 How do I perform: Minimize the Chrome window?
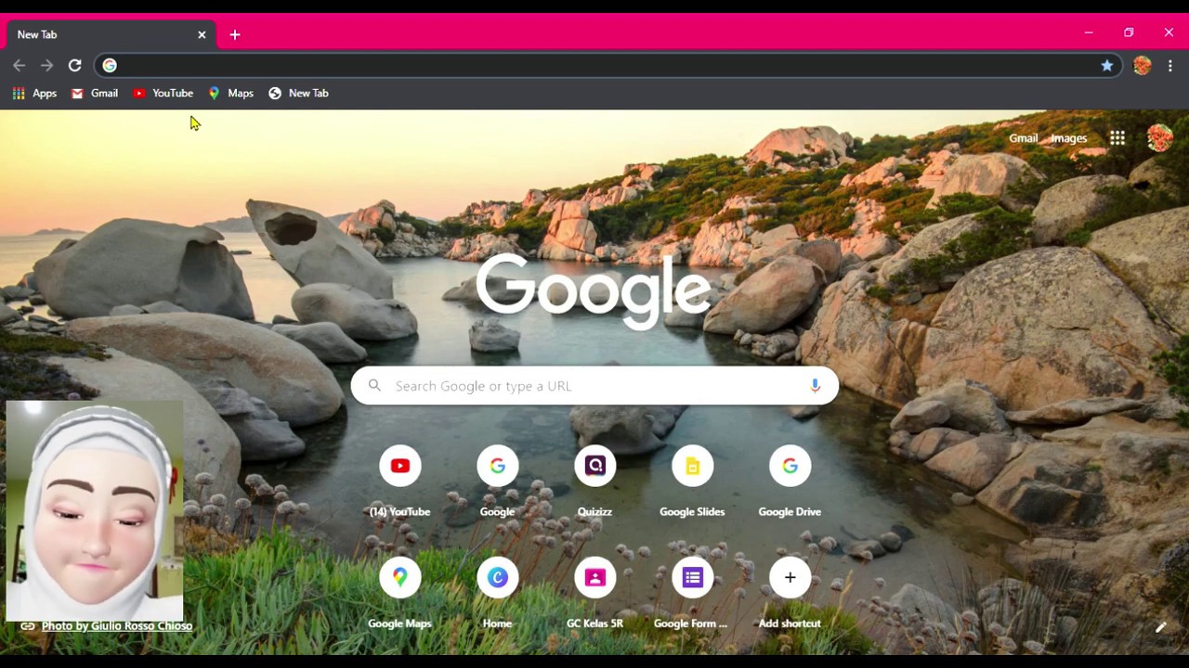point(1089,33)
